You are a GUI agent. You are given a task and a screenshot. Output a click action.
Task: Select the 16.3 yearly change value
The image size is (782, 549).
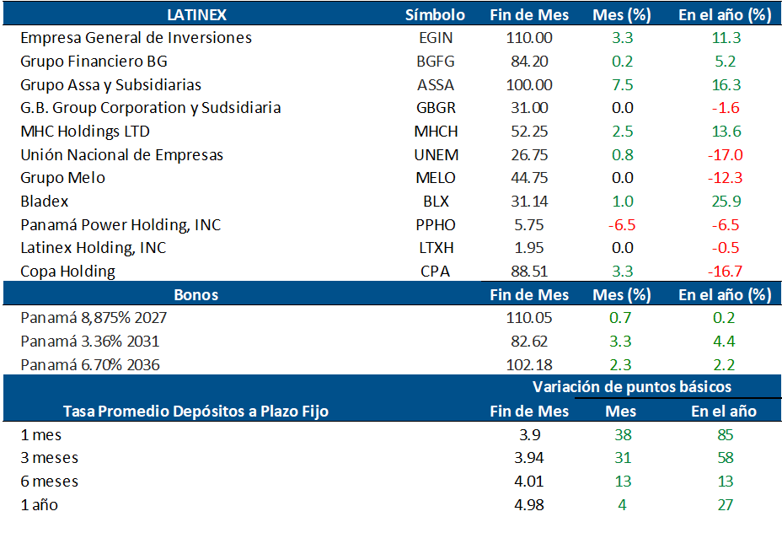[x=726, y=85]
